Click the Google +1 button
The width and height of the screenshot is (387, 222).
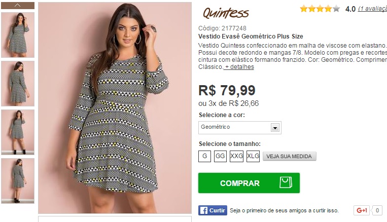pos(362,210)
